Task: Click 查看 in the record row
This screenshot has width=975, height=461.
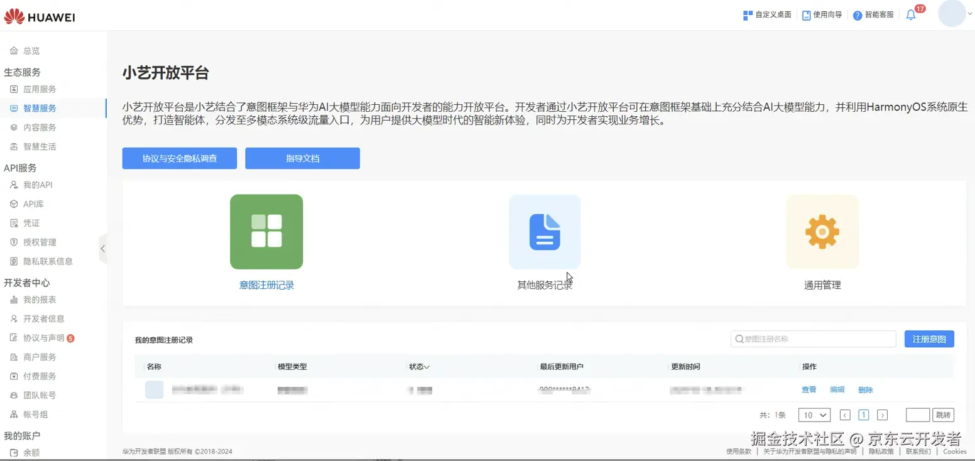Action: coord(809,390)
